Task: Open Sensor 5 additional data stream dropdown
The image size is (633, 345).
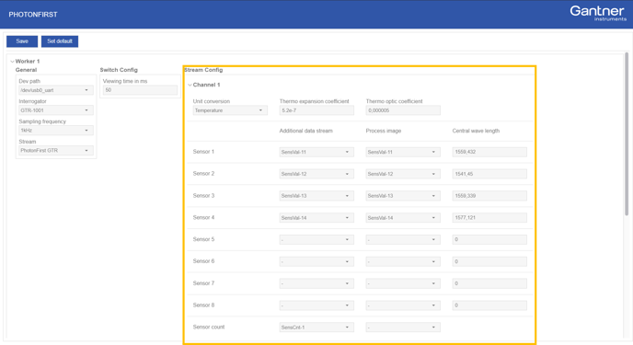Action: (x=316, y=240)
